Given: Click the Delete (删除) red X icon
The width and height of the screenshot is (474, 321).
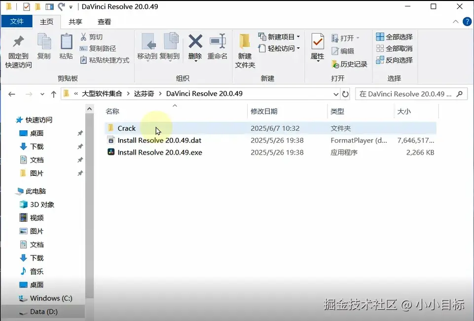Looking at the screenshot, I should click(195, 41).
